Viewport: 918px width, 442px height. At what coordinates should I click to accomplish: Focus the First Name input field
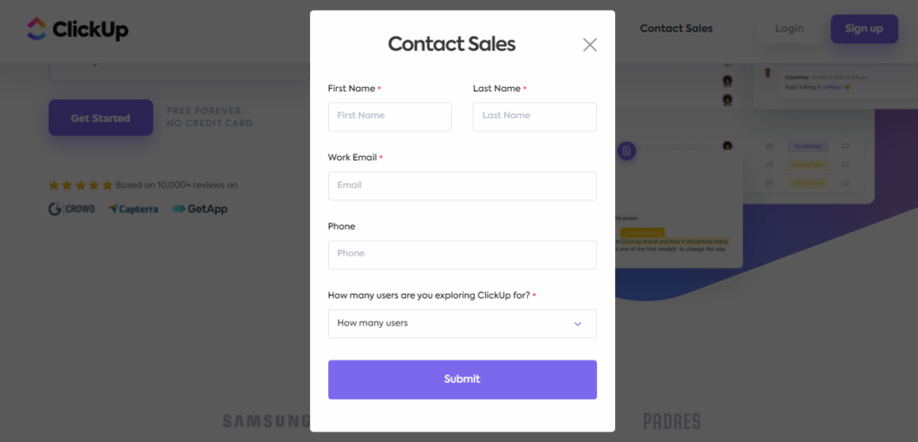390,117
